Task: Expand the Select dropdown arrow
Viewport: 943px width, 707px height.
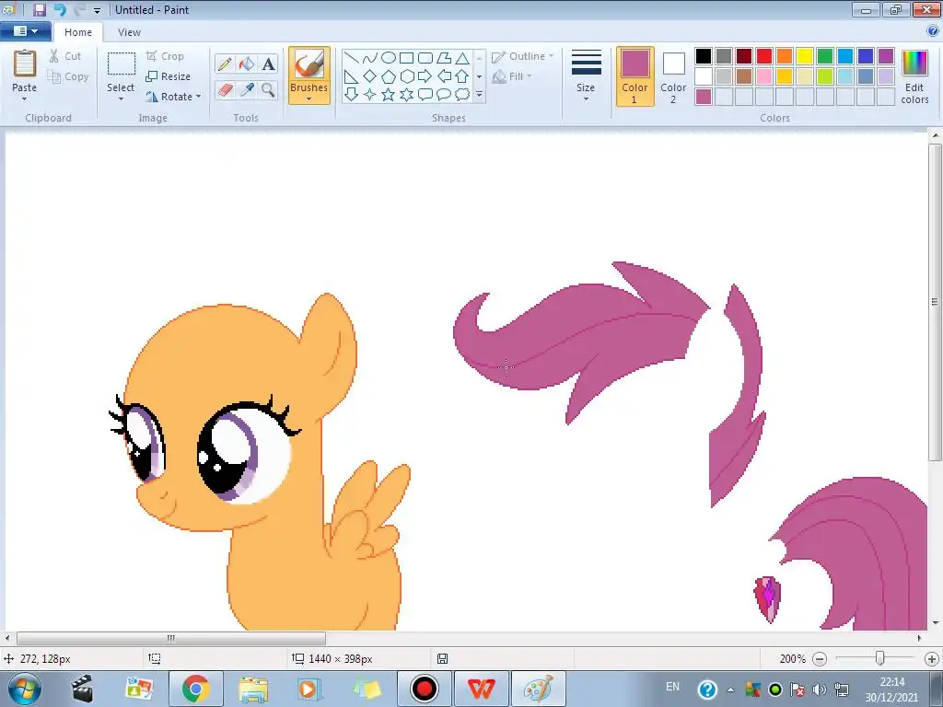Action: [121, 99]
